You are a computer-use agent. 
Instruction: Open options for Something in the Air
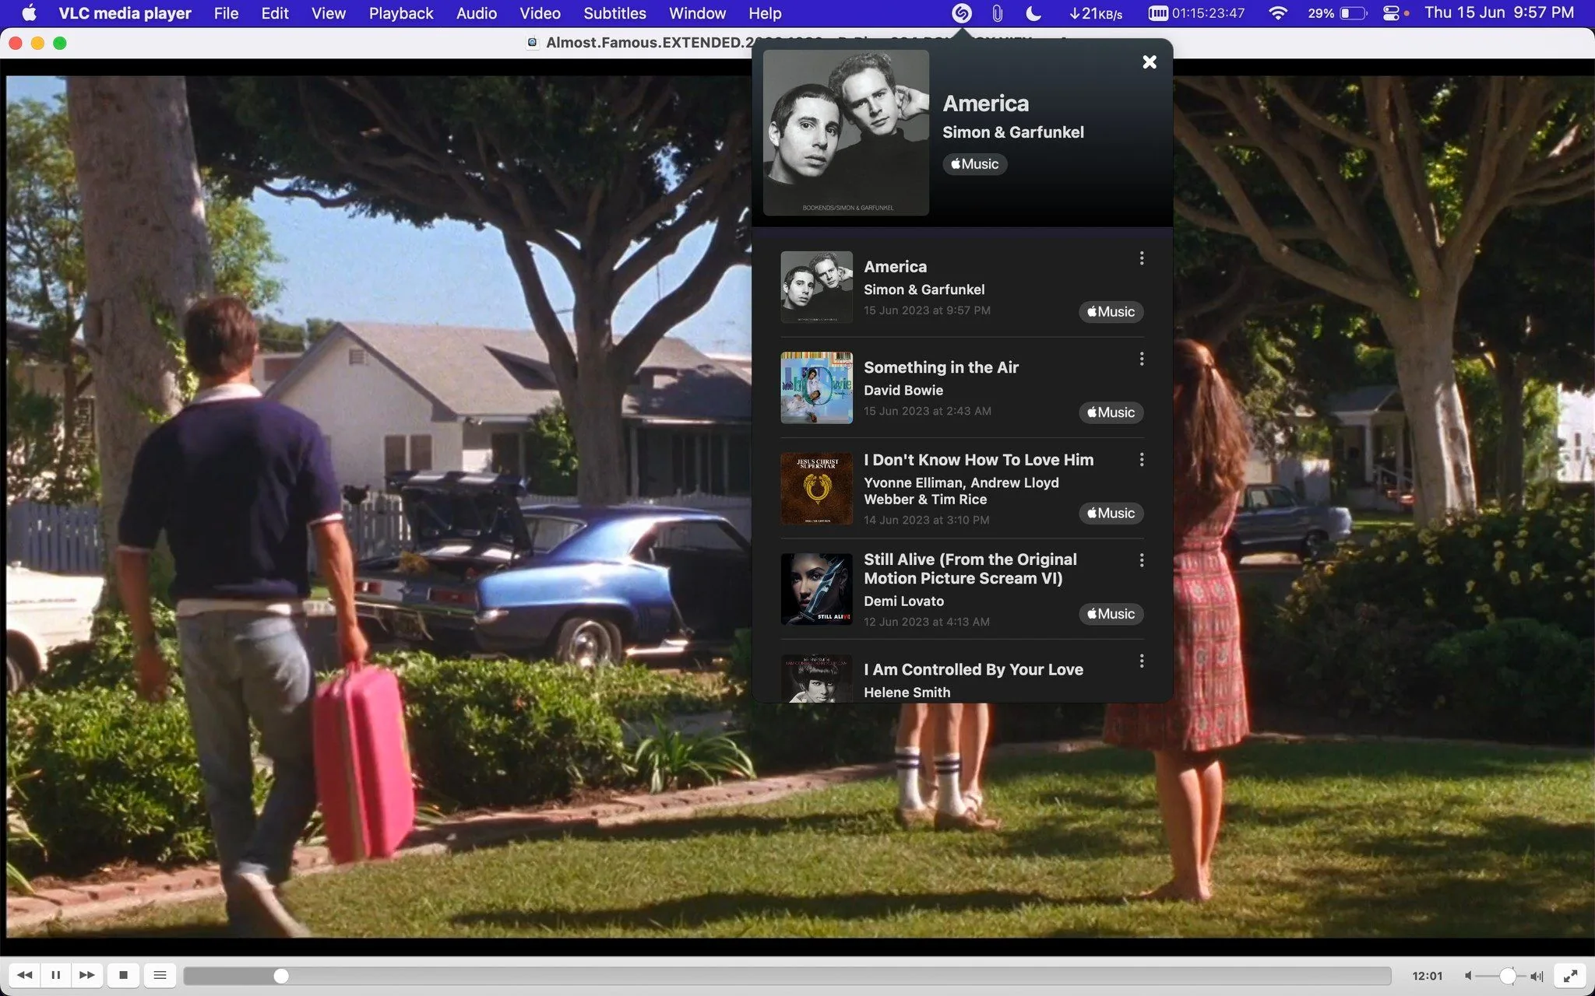(x=1142, y=359)
